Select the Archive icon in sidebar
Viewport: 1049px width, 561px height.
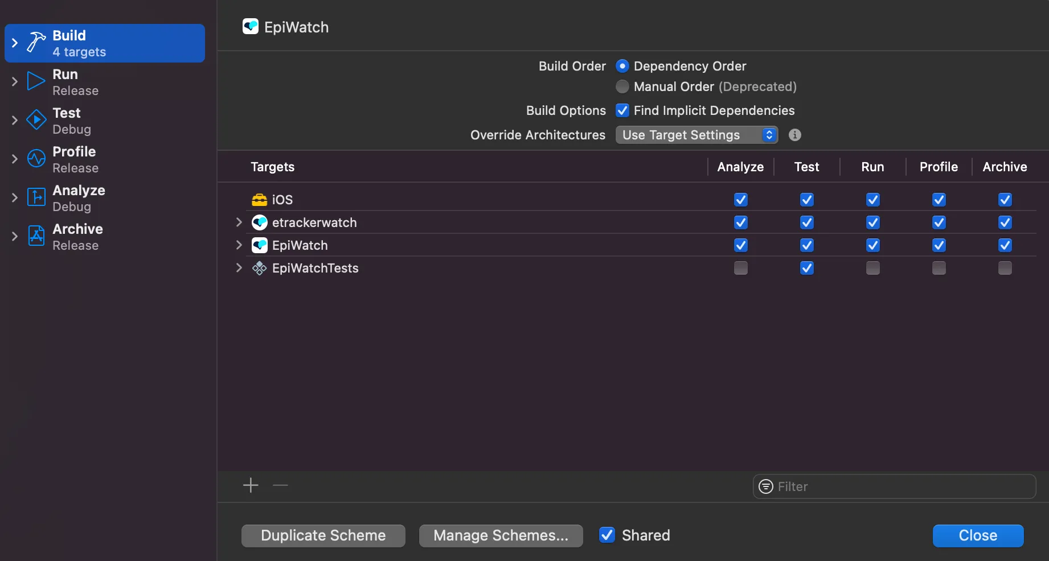click(x=35, y=236)
